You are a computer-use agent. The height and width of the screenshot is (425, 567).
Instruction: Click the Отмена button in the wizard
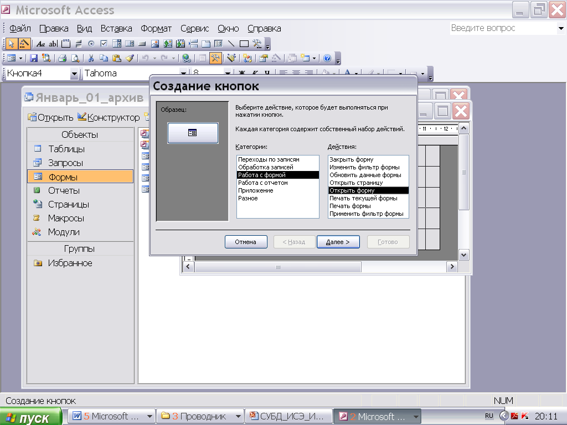click(246, 242)
